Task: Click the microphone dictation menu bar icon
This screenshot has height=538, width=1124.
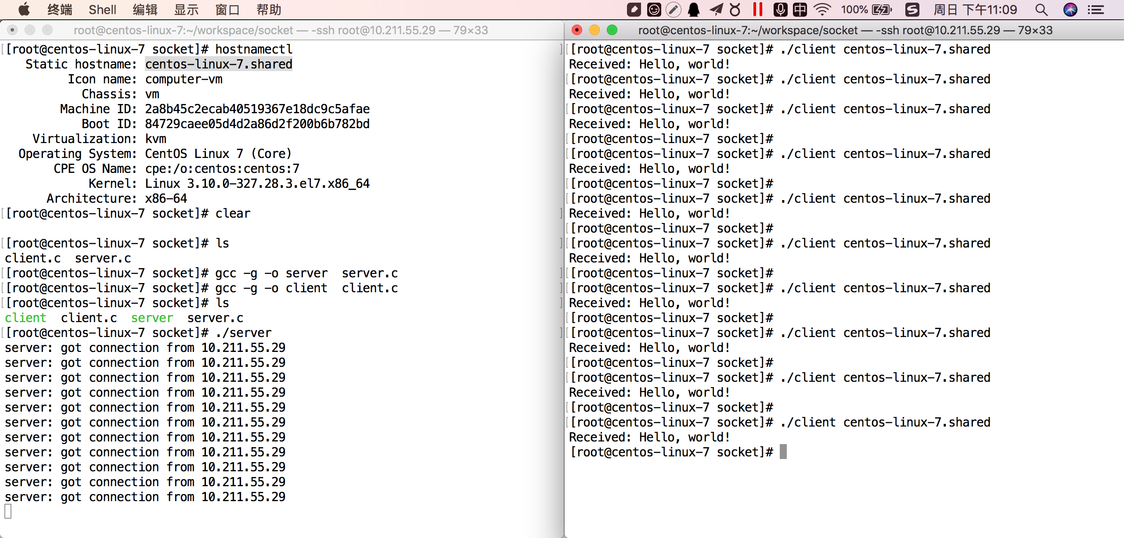Action: 780,9
